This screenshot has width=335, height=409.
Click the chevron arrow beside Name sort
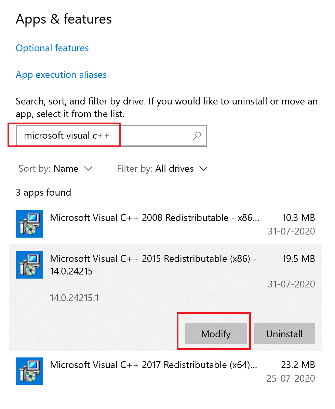coord(88,169)
